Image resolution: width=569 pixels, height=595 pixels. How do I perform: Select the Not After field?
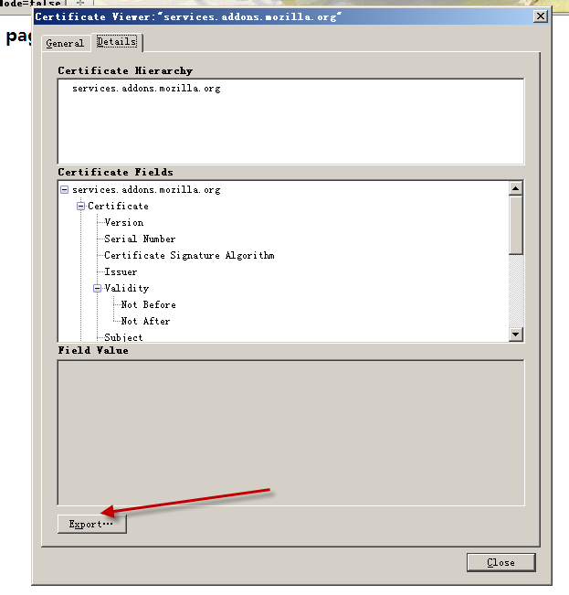click(x=145, y=321)
